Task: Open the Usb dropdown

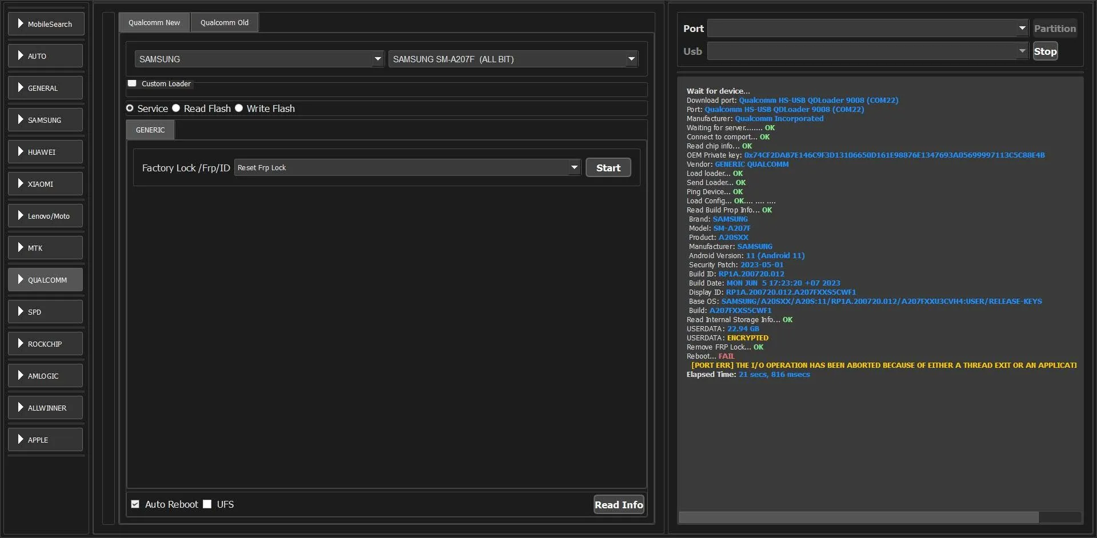Action: click(868, 51)
